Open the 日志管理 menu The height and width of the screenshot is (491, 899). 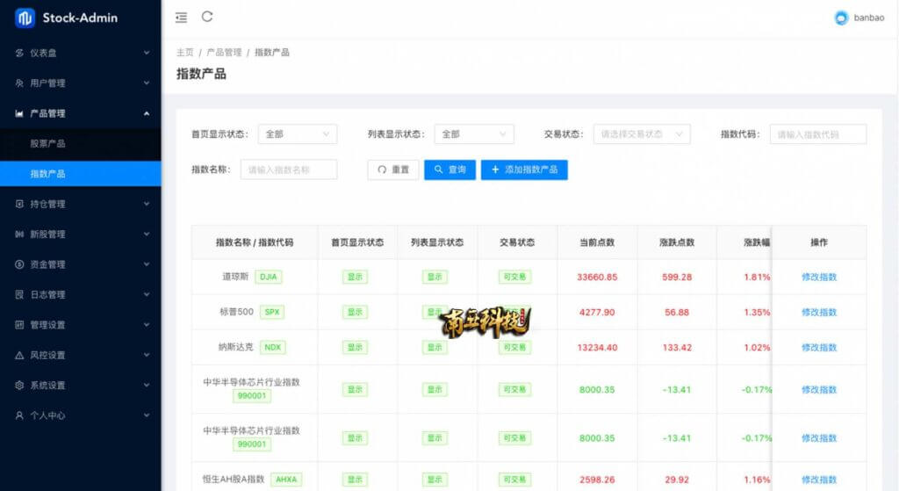coord(80,294)
